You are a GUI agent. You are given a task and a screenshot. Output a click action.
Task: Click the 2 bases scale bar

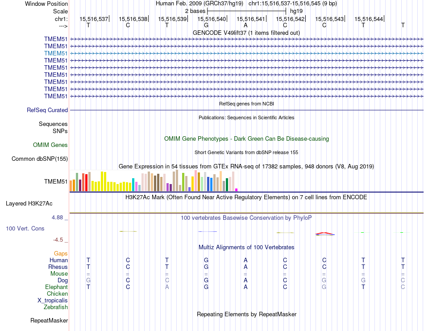[x=246, y=10]
